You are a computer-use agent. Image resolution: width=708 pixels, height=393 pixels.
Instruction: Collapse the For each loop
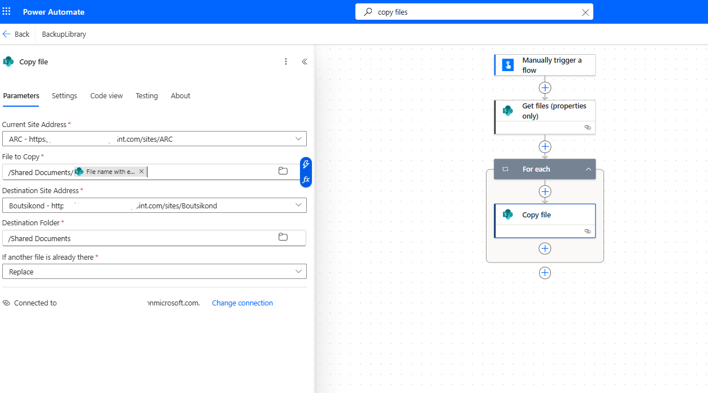(588, 169)
